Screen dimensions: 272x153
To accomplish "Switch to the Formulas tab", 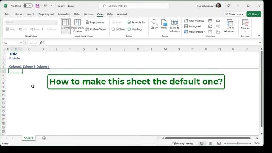I will (x=64, y=14).
